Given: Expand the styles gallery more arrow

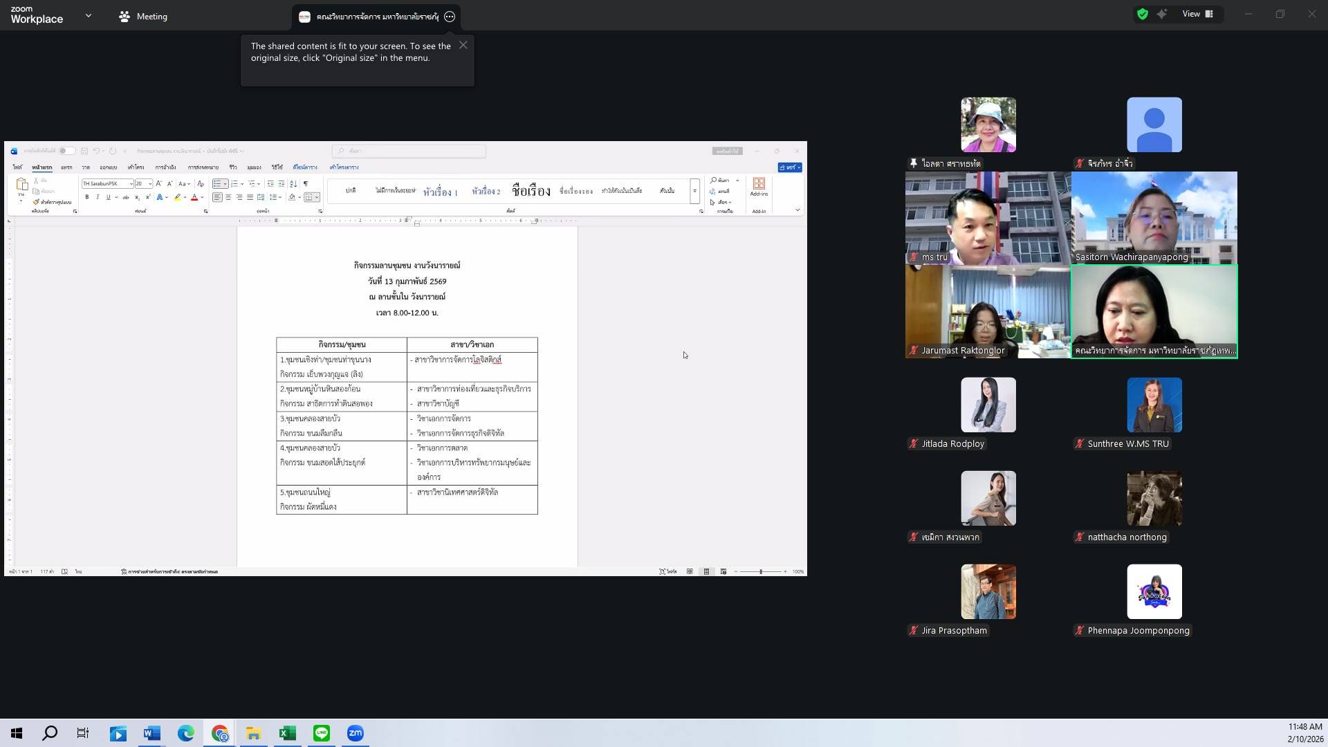Looking at the screenshot, I should click(694, 191).
